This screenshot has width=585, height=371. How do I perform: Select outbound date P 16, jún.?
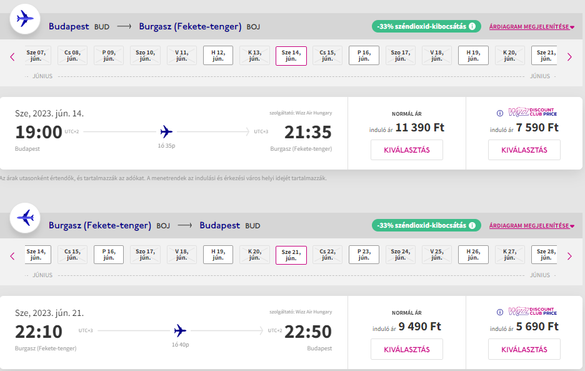(x=364, y=55)
